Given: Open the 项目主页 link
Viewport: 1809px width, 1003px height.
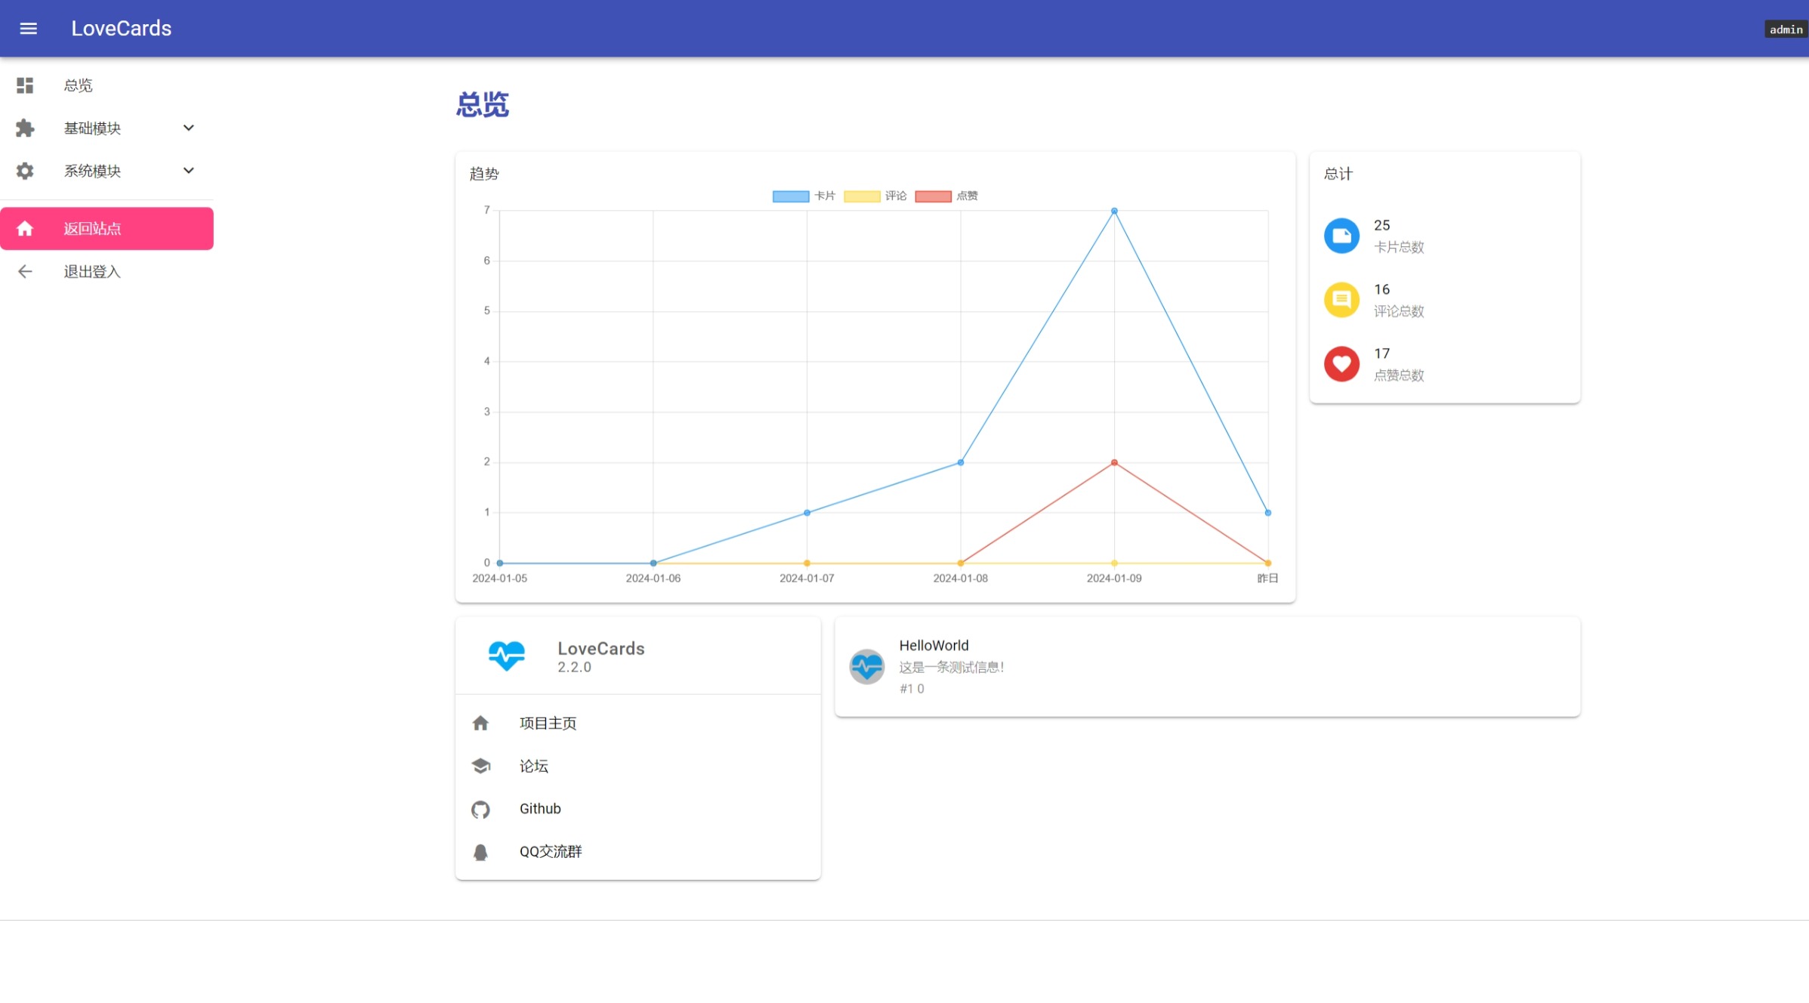Looking at the screenshot, I should coord(548,724).
